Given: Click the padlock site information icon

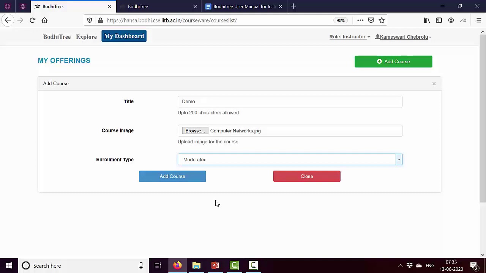Looking at the screenshot, I should [100, 20].
